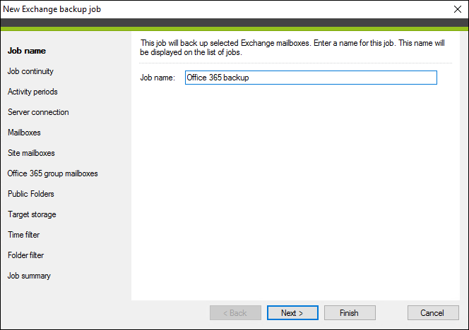View the Job summary step
Screen dimensions: 469x330
29,276
